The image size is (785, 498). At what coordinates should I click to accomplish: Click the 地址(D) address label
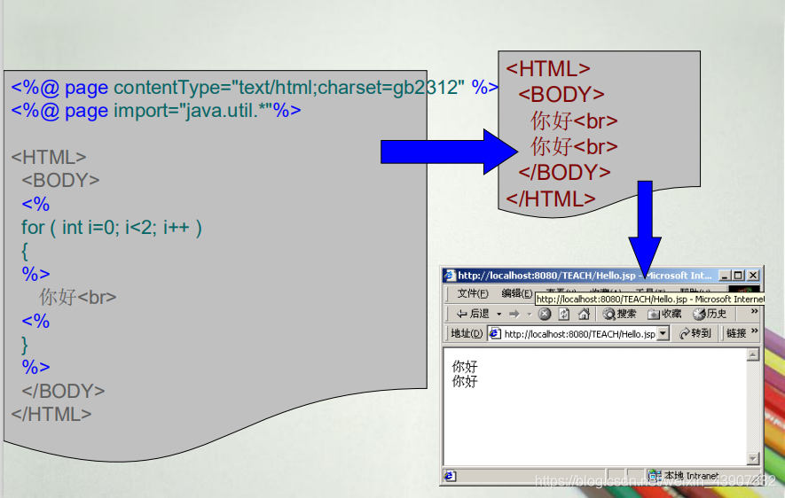tap(466, 333)
